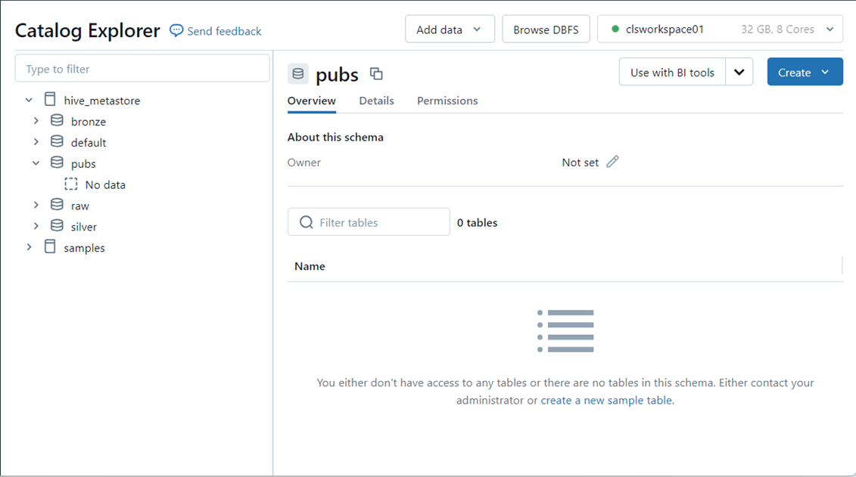Click the Browse DBFS button
The image size is (856, 477).
click(546, 29)
